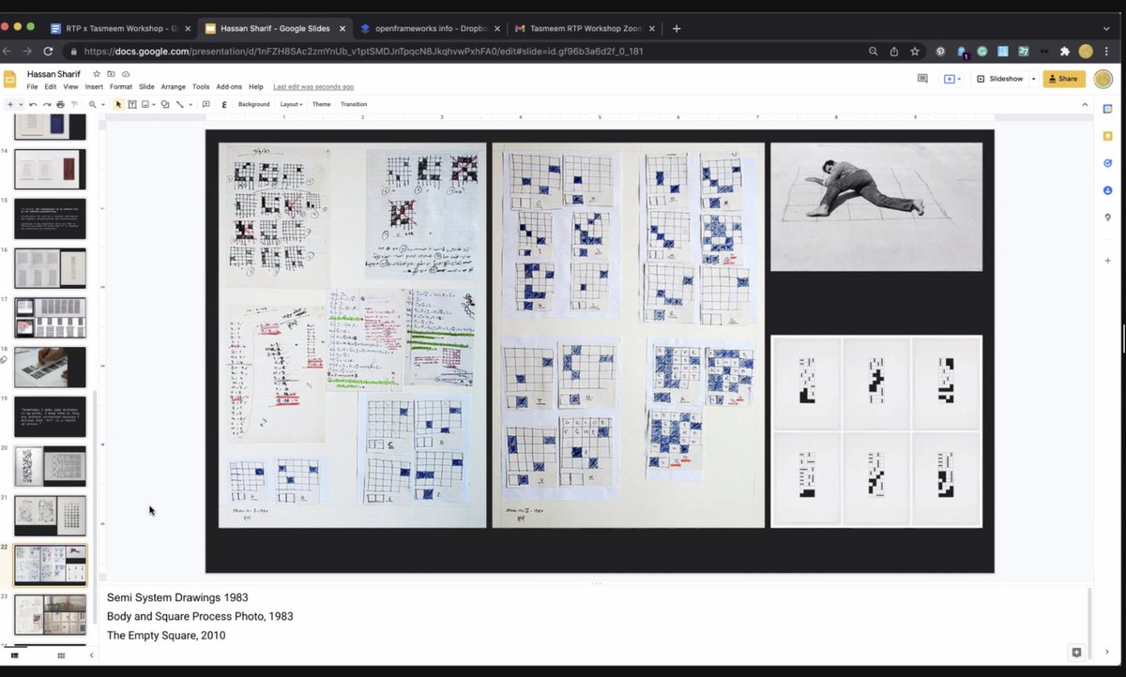Start the Slideshow
Image resolution: width=1126 pixels, height=677 pixels.
tap(1000, 79)
